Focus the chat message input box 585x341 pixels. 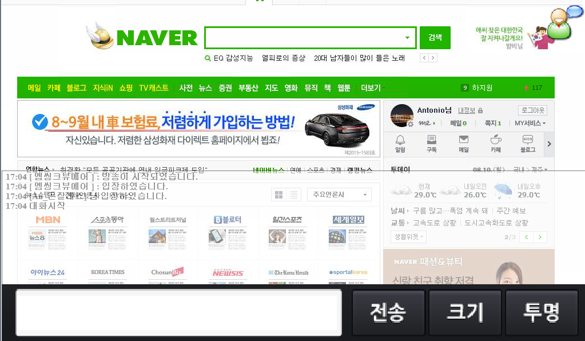pos(178,312)
